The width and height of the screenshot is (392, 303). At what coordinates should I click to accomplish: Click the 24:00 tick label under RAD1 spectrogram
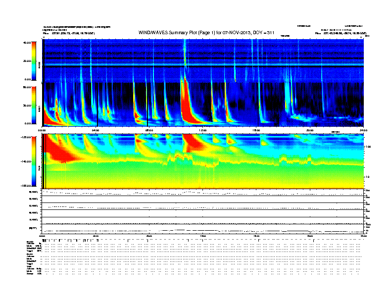(x=363, y=130)
